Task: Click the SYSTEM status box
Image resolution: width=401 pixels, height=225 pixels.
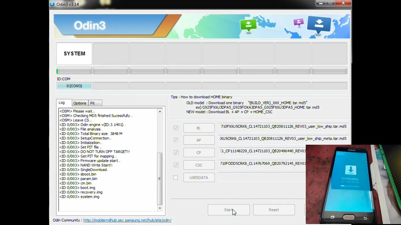Action: click(74, 54)
